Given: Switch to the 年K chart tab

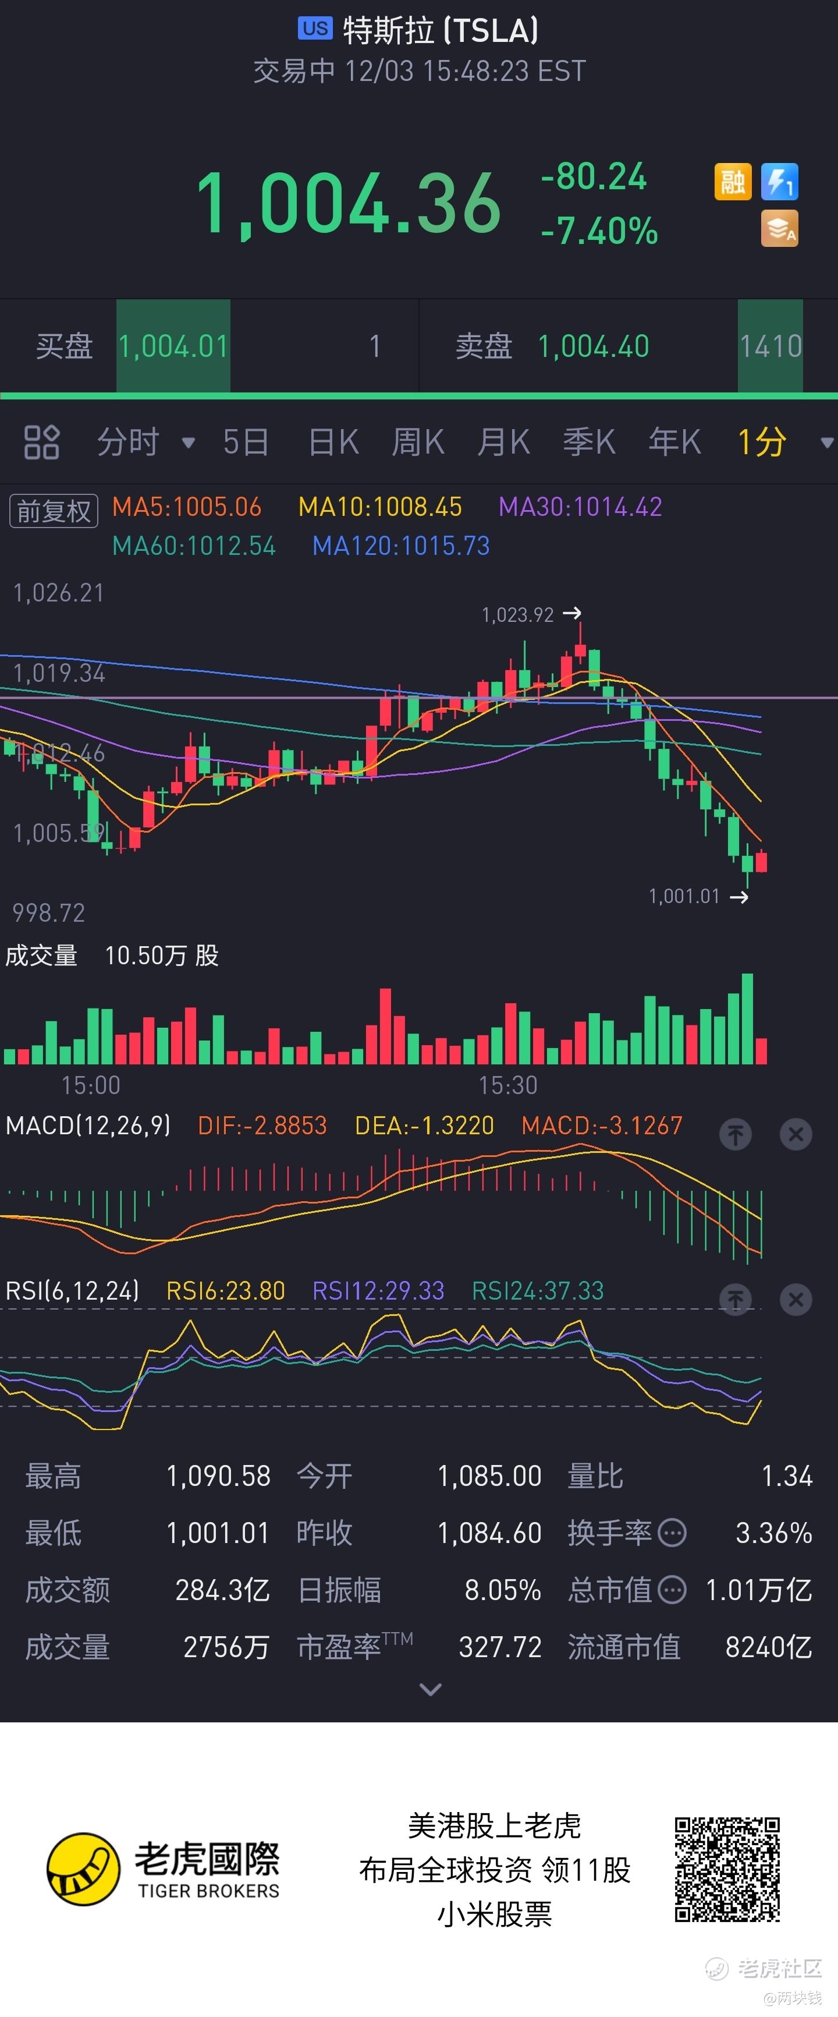Looking at the screenshot, I should [x=674, y=443].
